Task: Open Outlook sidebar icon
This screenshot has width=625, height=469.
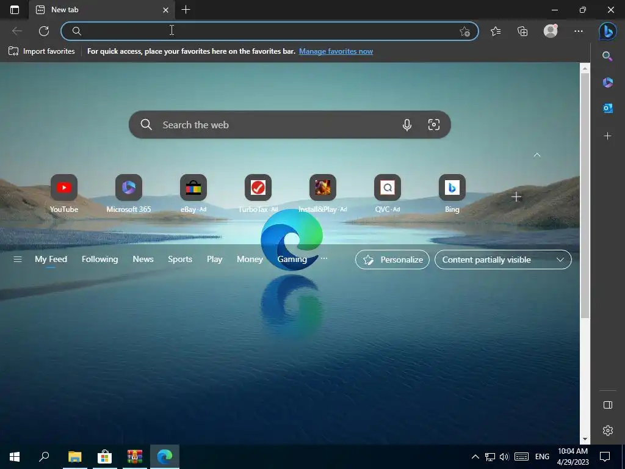Action: [607, 108]
